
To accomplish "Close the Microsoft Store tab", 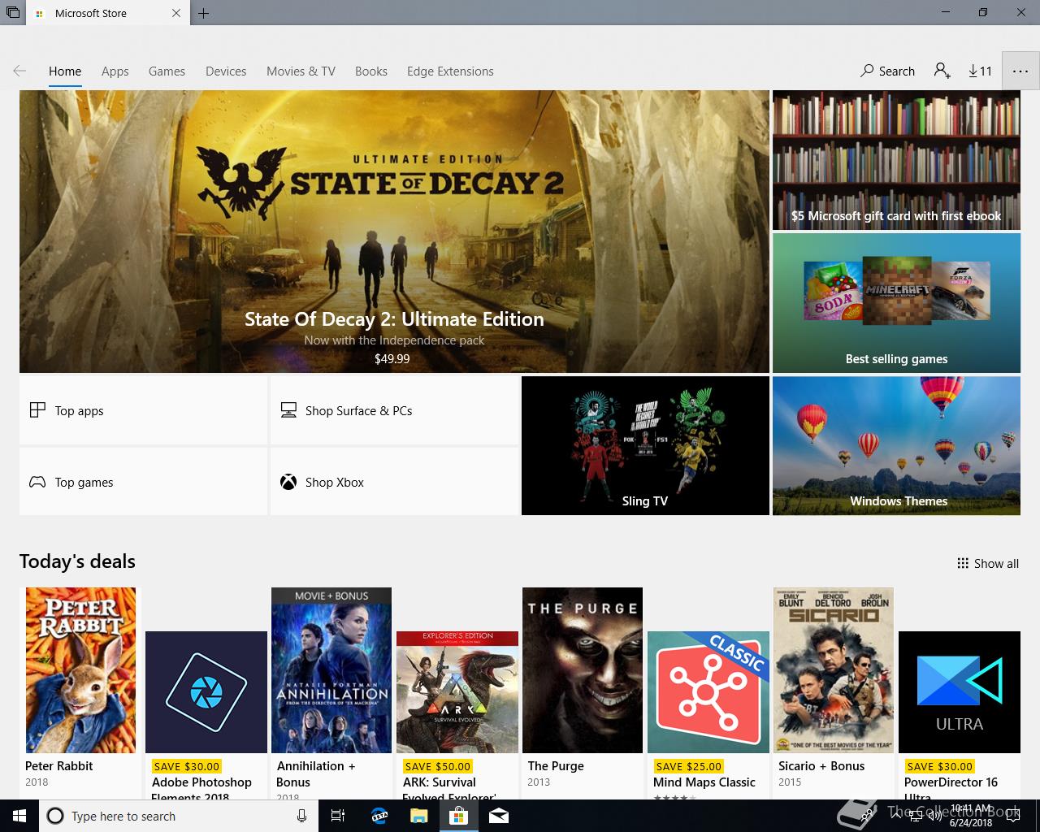I will [x=176, y=13].
